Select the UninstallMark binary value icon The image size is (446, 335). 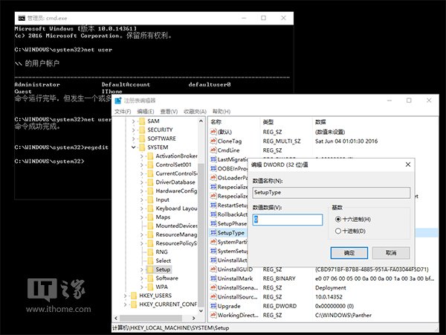point(214,277)
